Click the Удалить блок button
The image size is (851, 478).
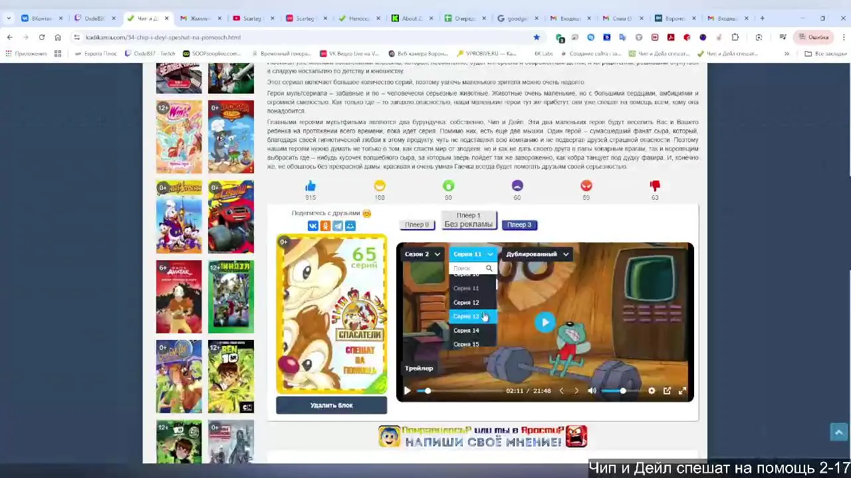(331, 406)
